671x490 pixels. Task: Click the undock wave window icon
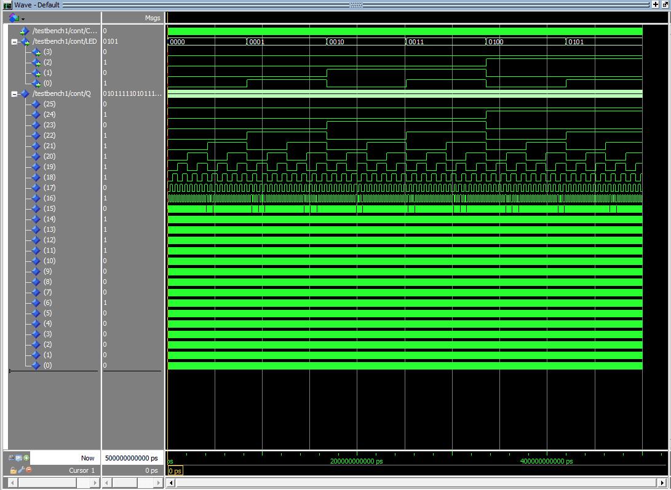point(665,4)
